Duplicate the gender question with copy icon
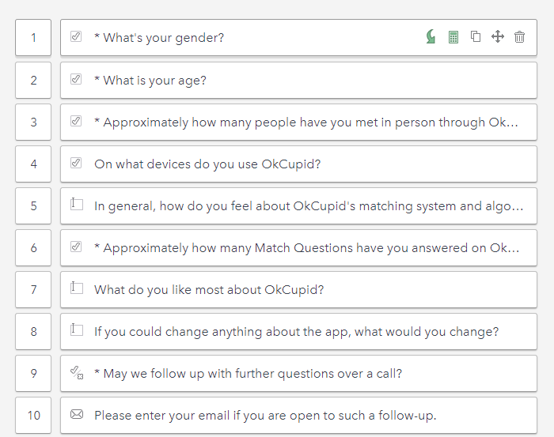The image size is (554, 437). coord(476,36)
